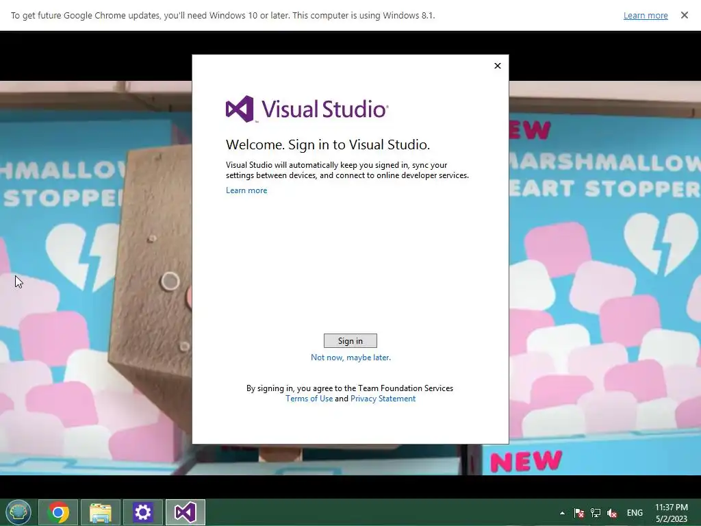
Task: Open Learn more link in Chrome update banner
Action: tap(646, 16)
